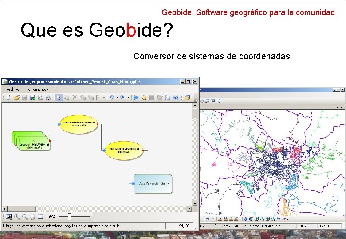Click the zoom level slider handle
Viewport: 346px width, 239px height.
click(69, 216)
